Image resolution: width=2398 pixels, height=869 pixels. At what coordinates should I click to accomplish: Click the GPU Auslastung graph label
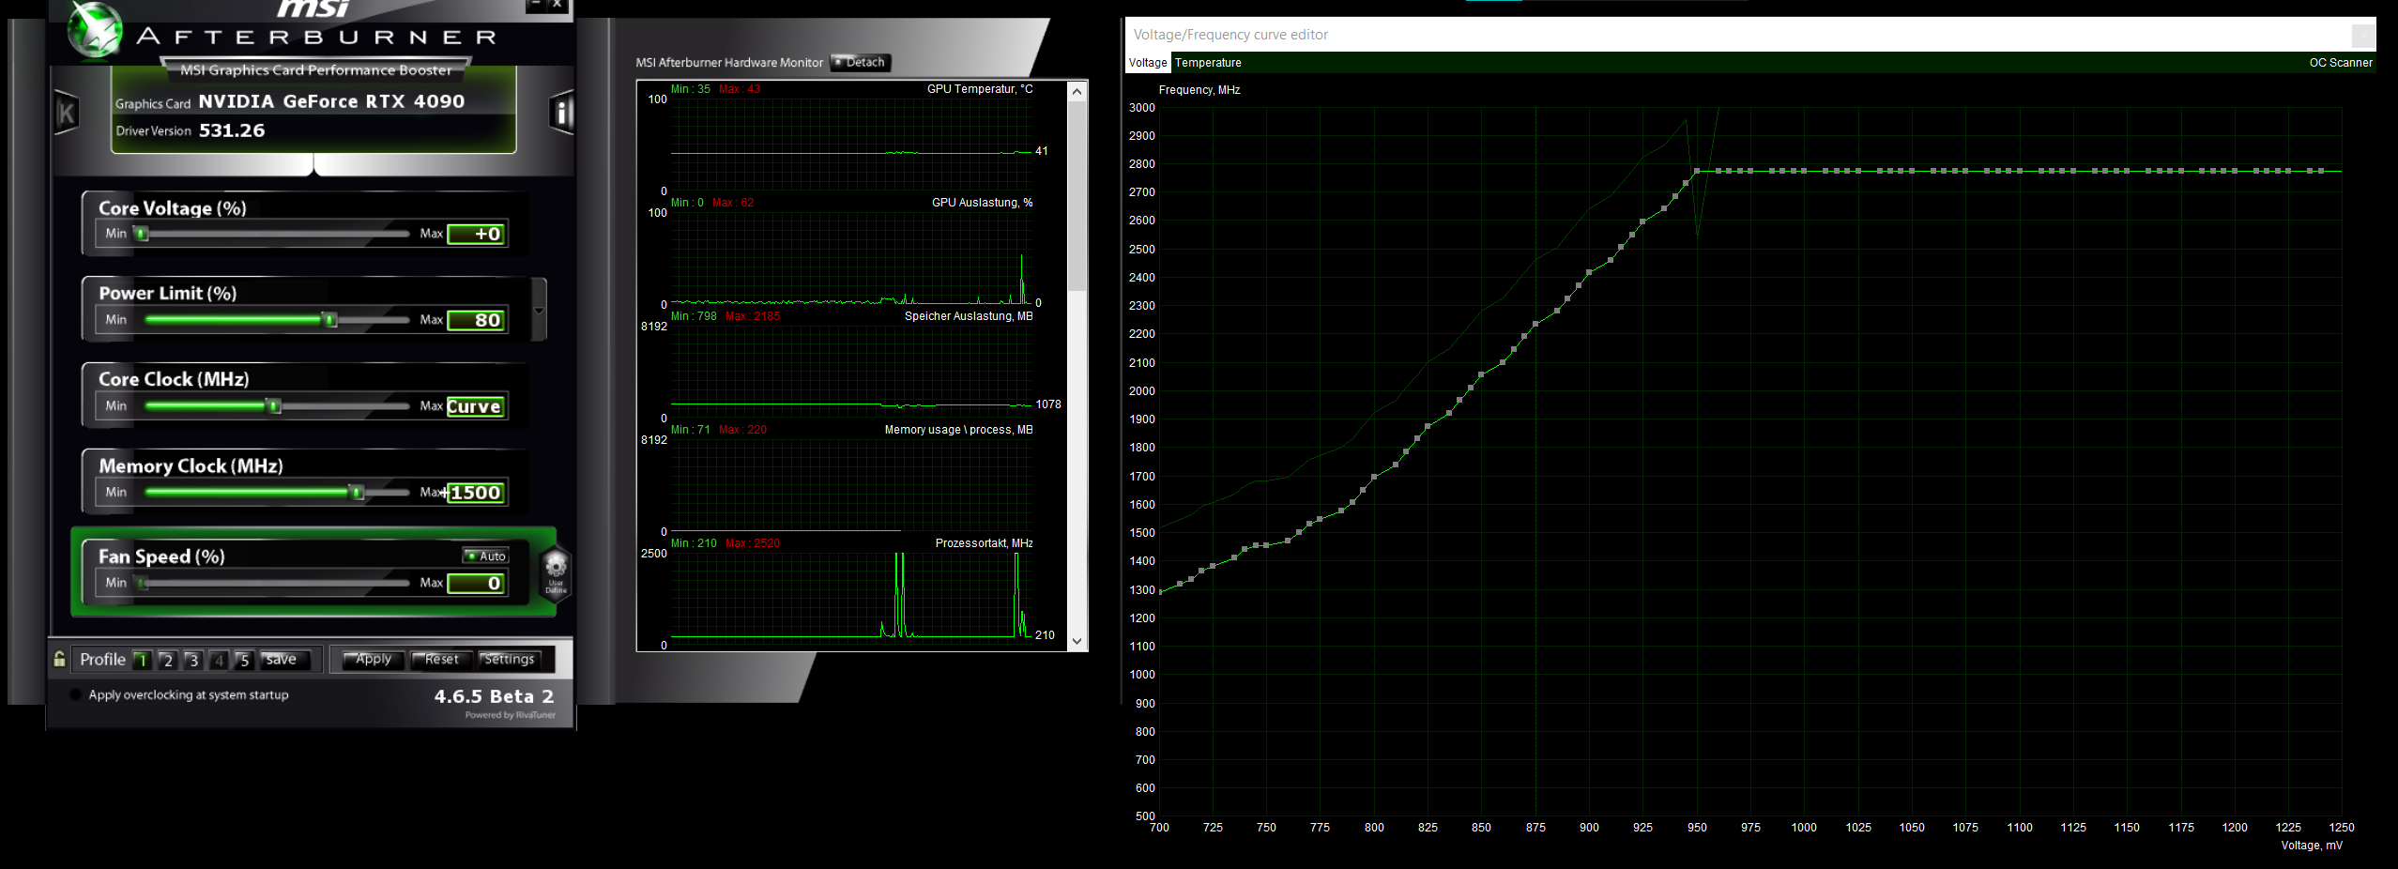point(982,203)
